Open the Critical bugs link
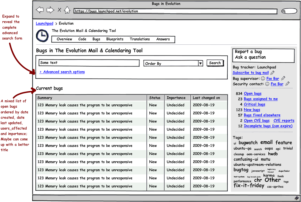Viewport: 301px width, 202px height. tap(254, 104)
